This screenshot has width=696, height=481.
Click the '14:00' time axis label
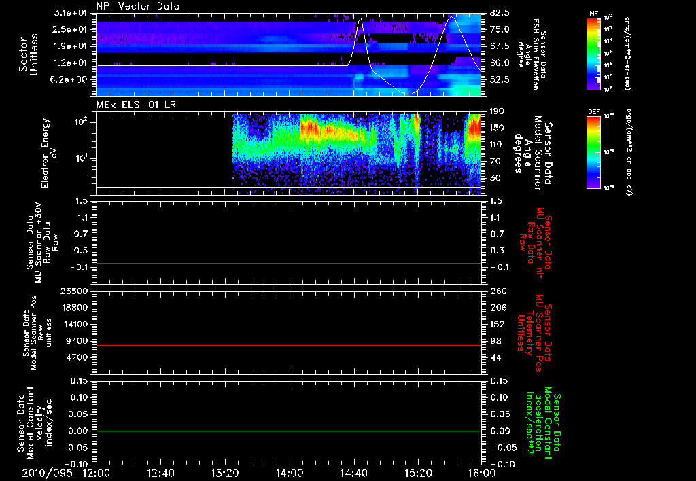click(x=290, y=474)
